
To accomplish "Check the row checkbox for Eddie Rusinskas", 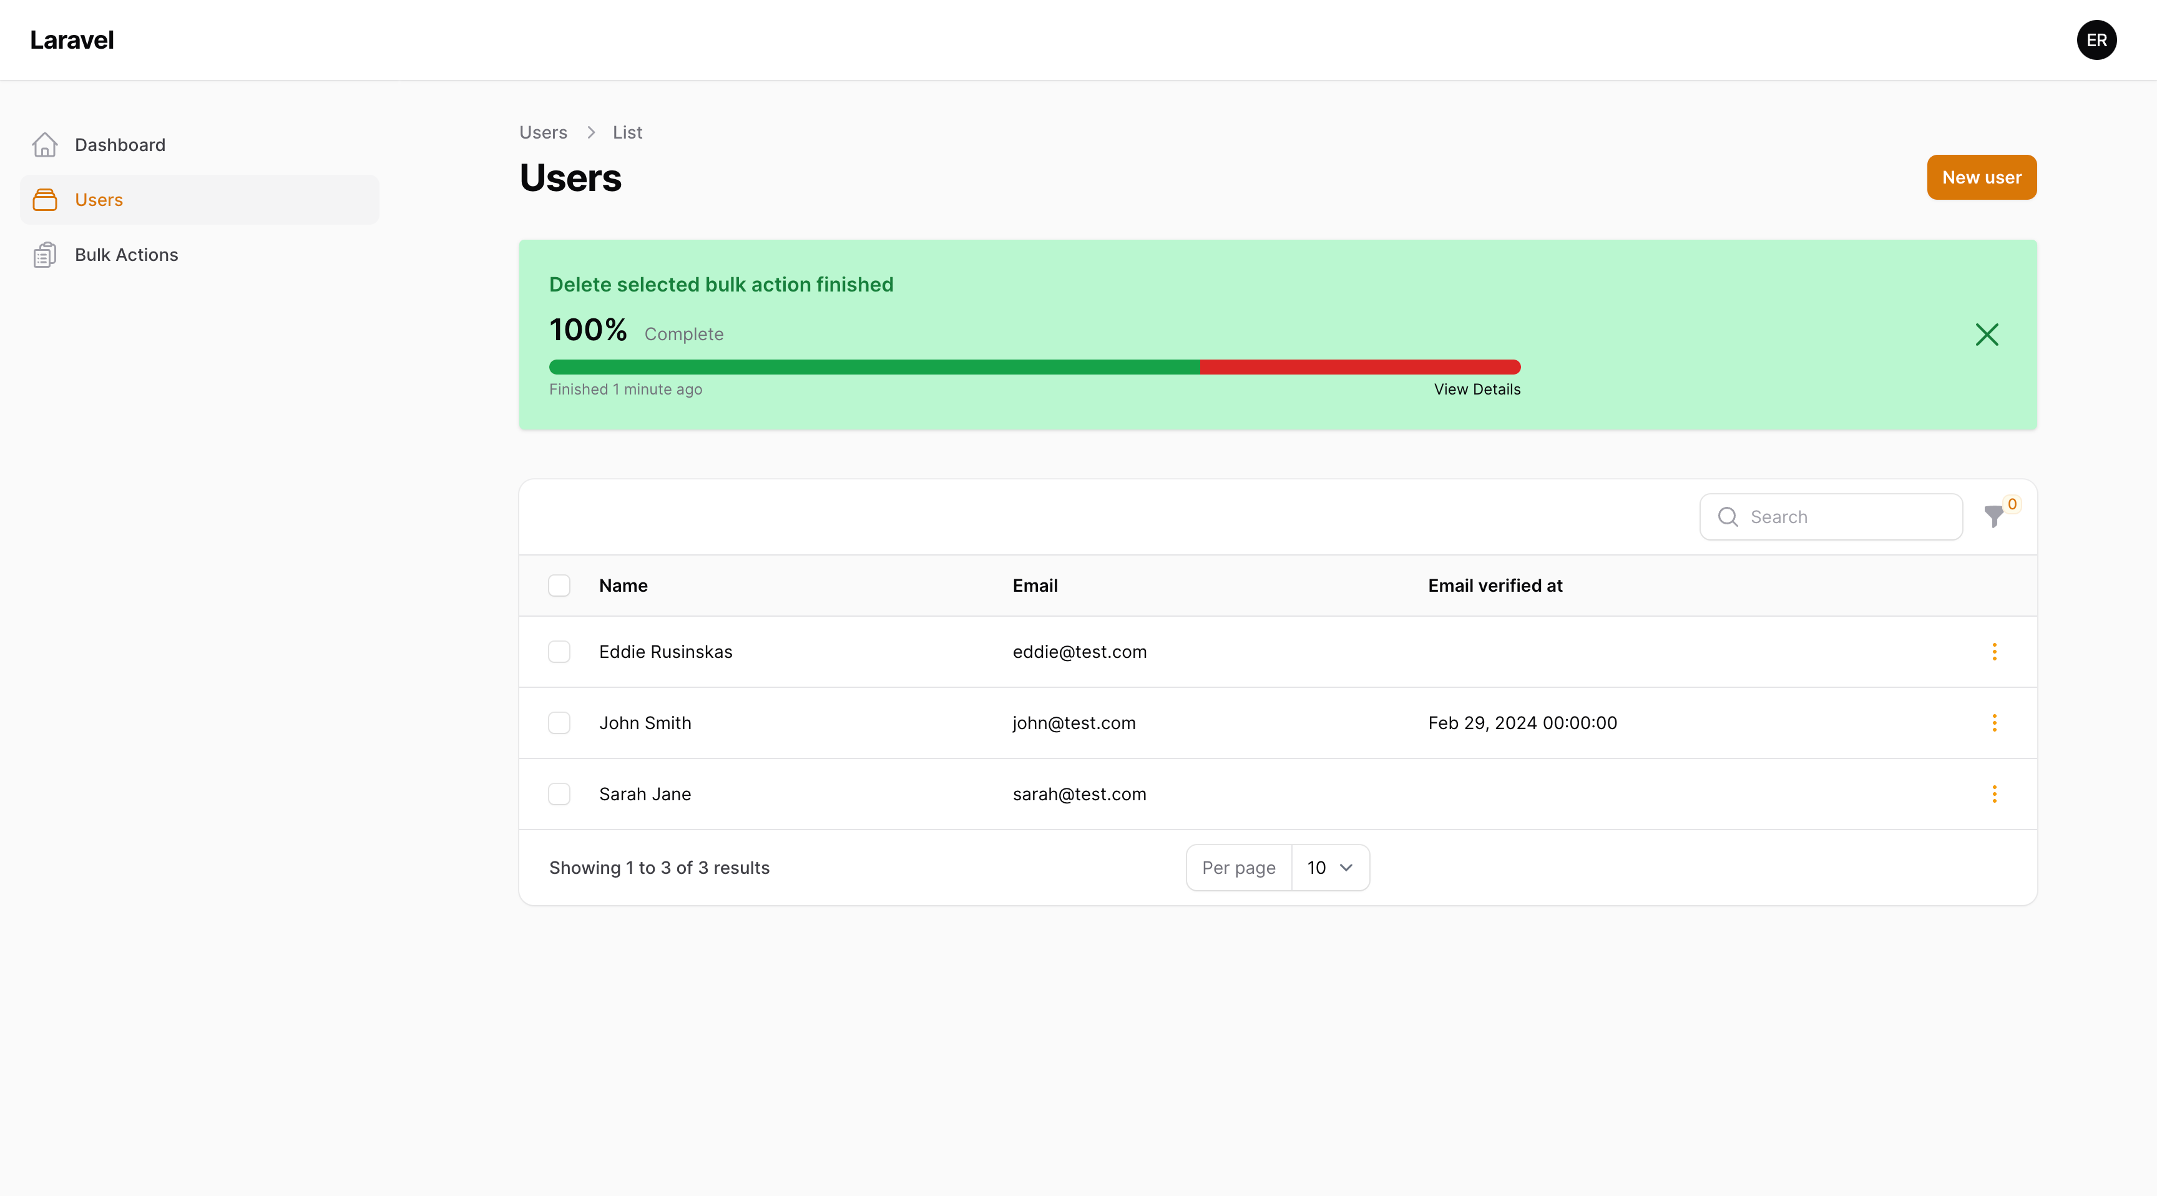I will point(559,652).
